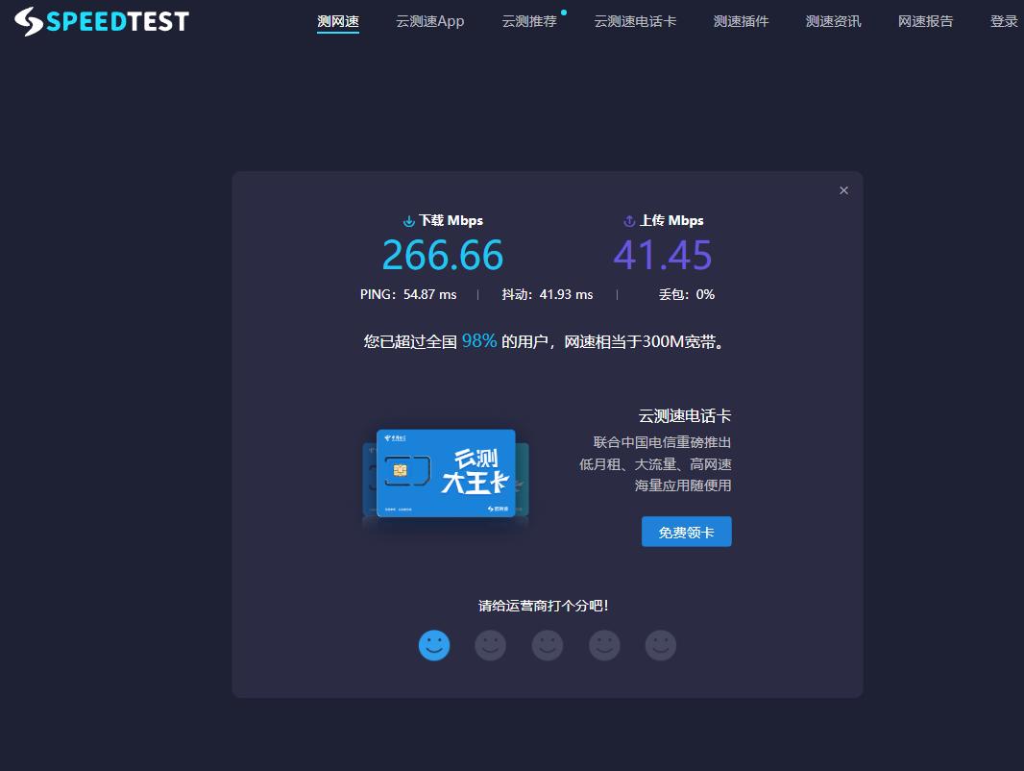Click the 云测大王卡 SIM card image
1024x771 pixels.
click(445, 472)
